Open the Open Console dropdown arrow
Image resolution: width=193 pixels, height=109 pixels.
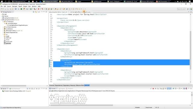[x=181, y=89]
